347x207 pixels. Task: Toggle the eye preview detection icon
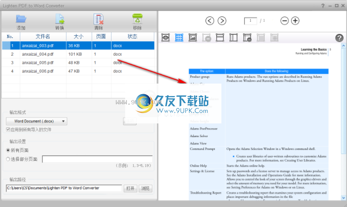pos(165,38)
